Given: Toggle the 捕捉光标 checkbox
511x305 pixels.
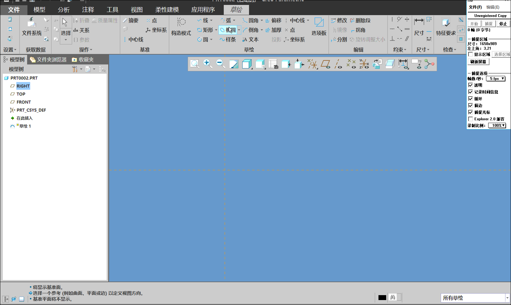Looking at the screenshot, I should 470,112.
